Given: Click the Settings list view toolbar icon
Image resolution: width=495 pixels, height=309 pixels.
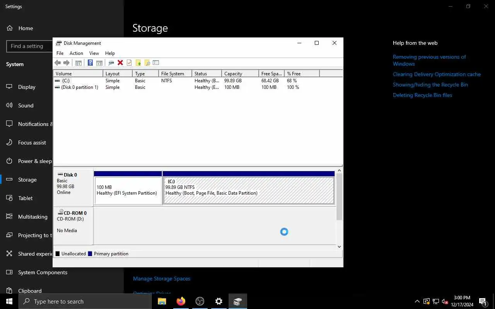Looking at the screenshot, I should (156, 63).
